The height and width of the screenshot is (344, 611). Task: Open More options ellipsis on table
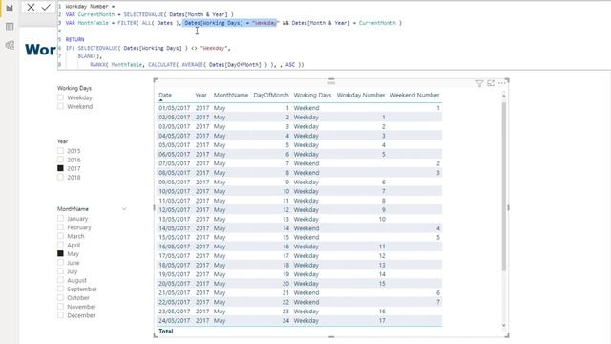click(502, 83)
